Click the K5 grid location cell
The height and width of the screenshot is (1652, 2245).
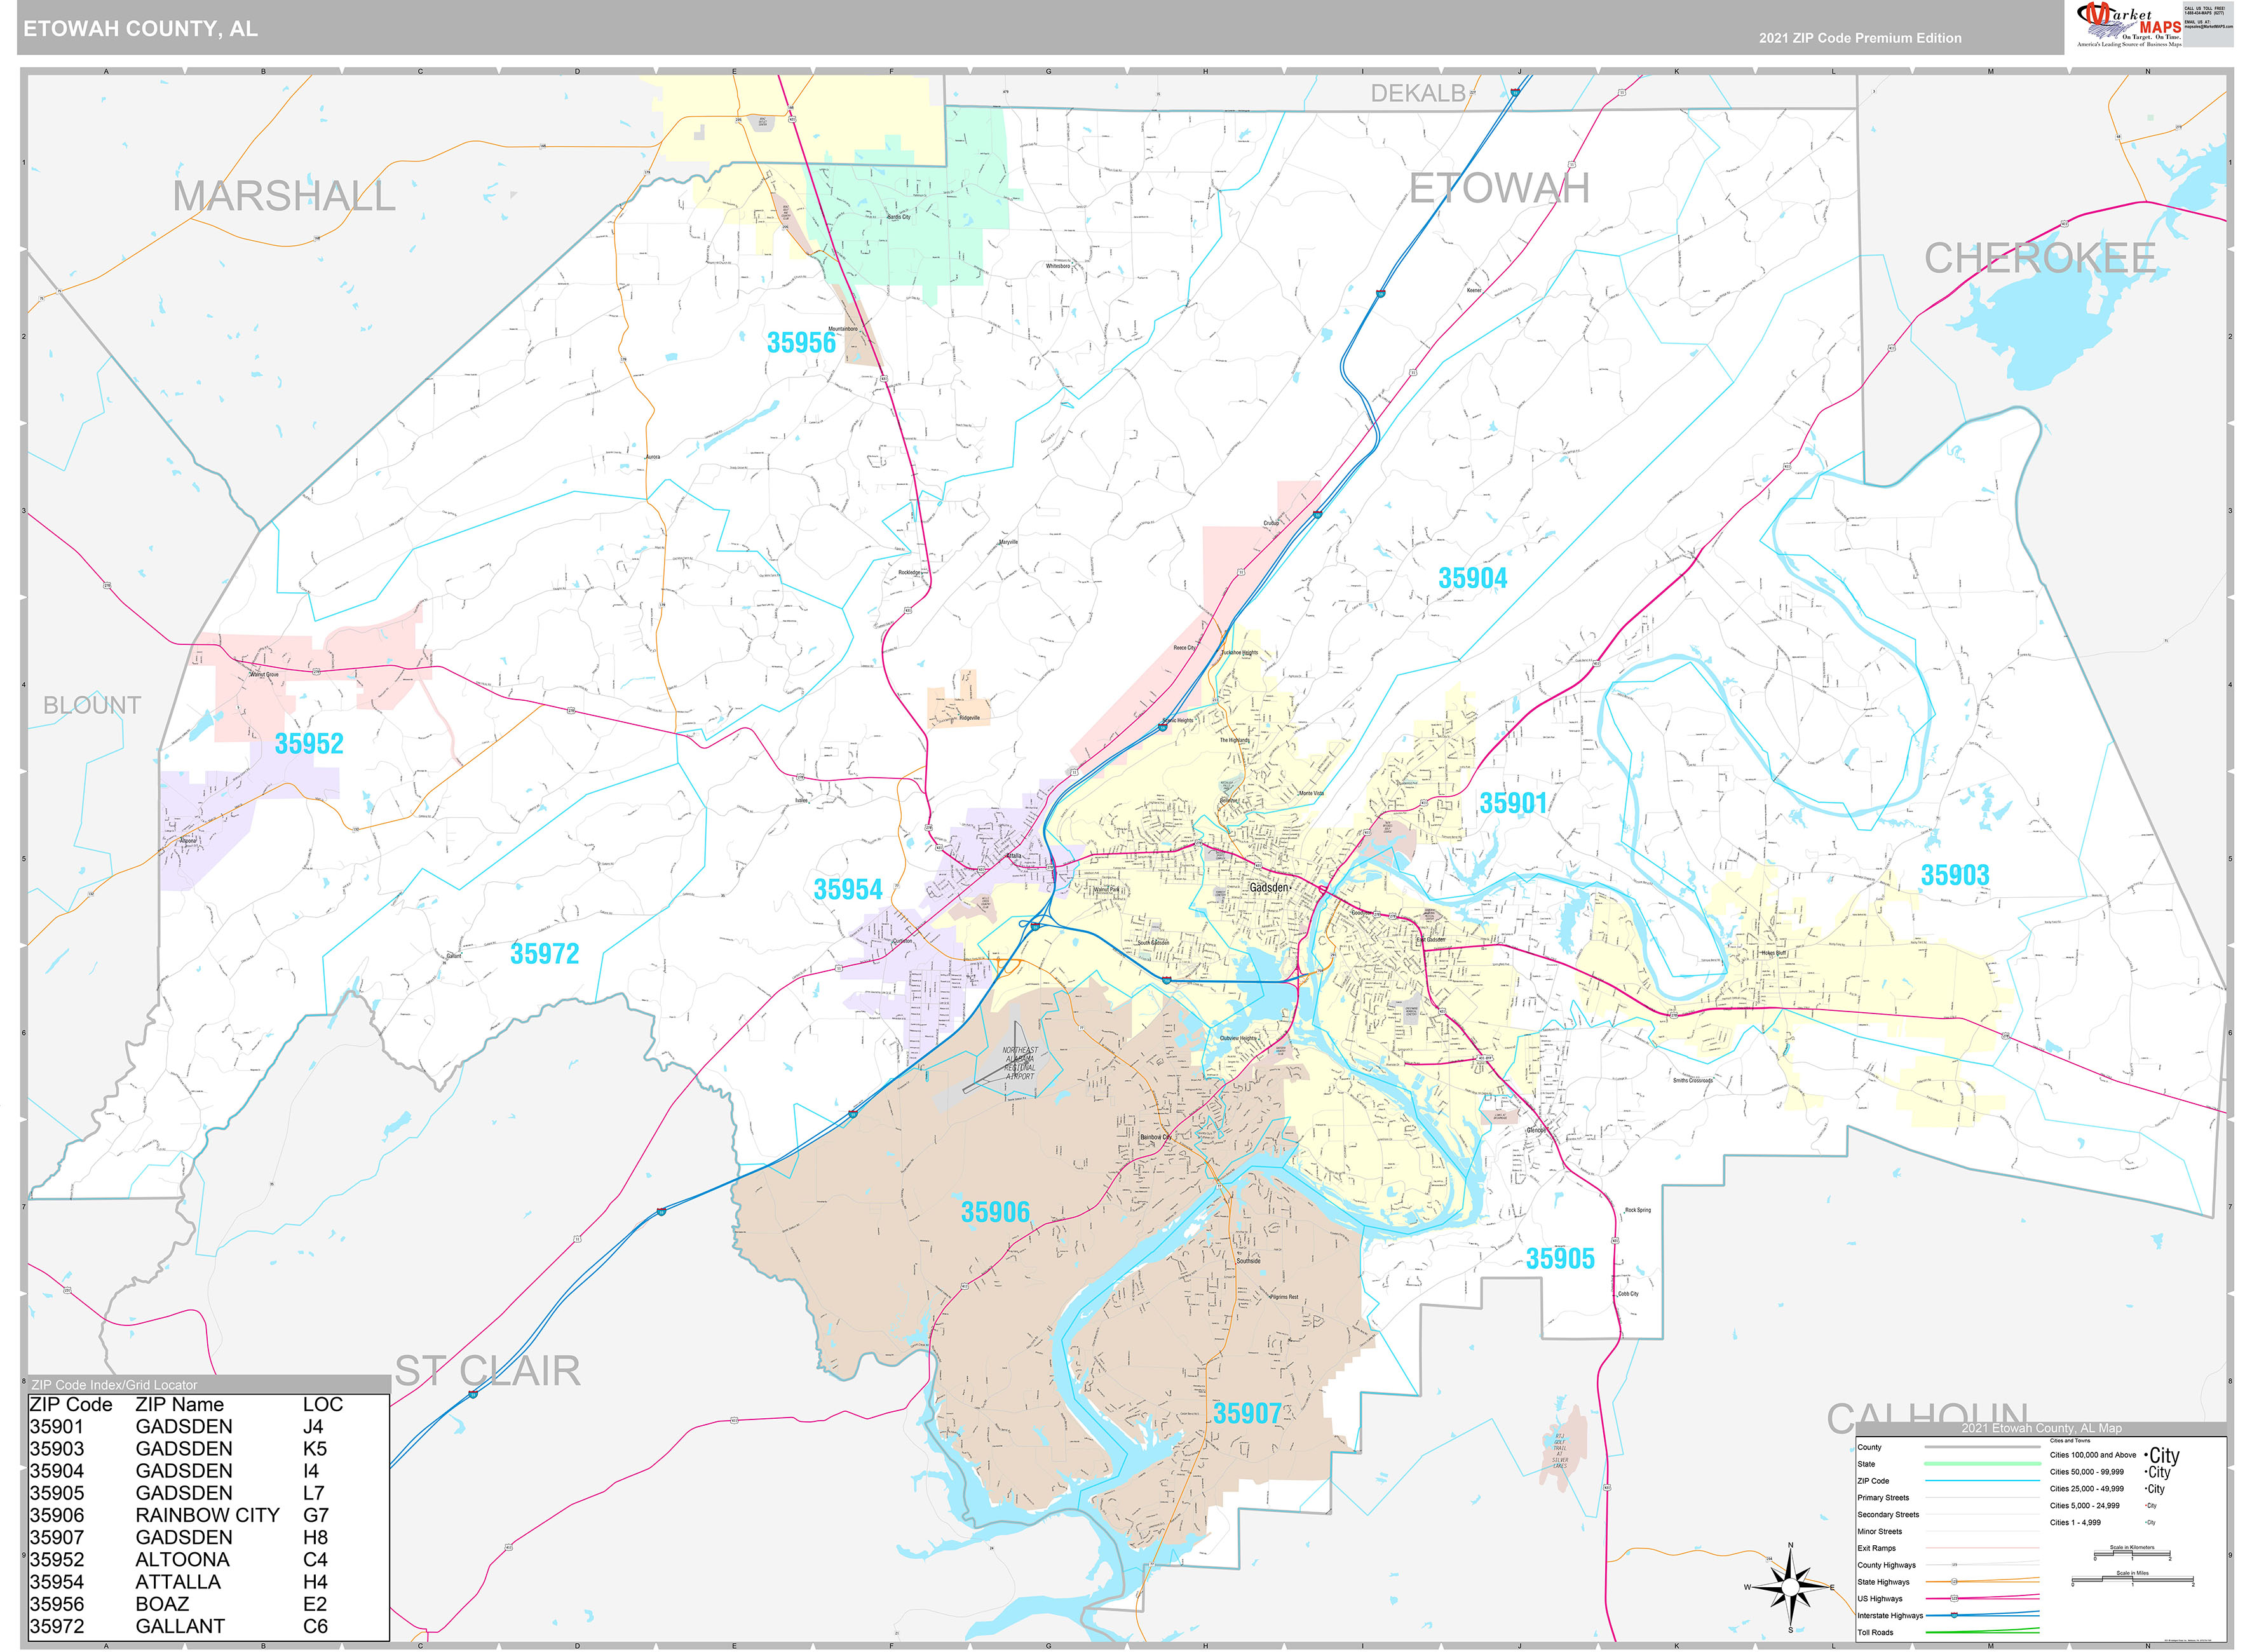coord(315,1448)
